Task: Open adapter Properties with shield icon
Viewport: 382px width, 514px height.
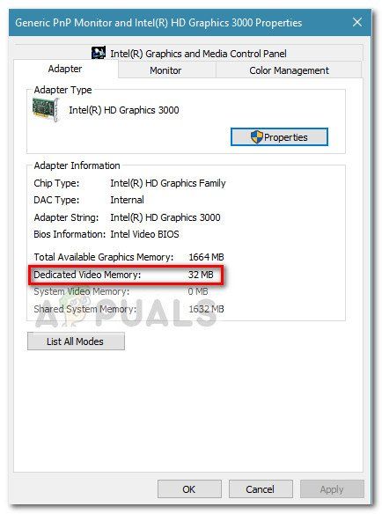Action: (x=279, y=137)
